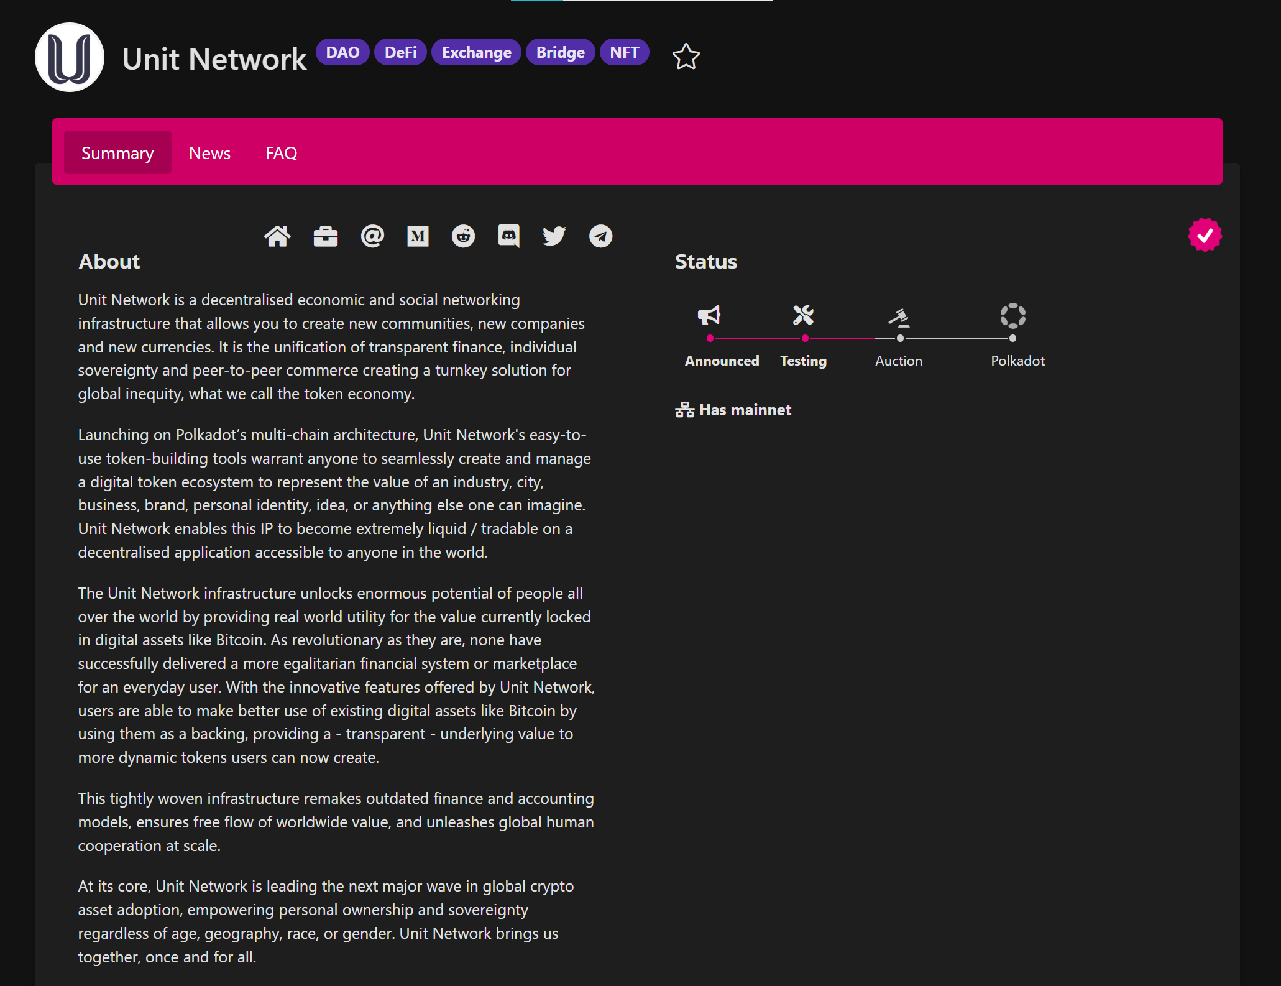
Task: Select the Bridge tag
Action: point(561,52)
